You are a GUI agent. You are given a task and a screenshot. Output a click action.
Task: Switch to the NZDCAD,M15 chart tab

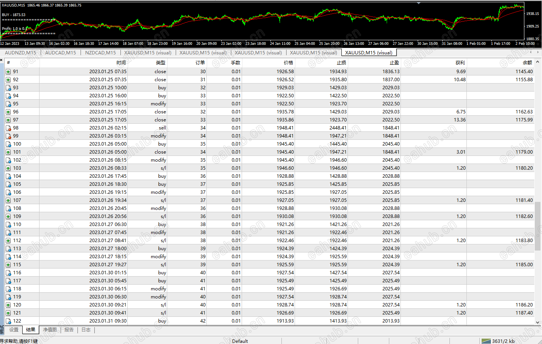point(100,53)
